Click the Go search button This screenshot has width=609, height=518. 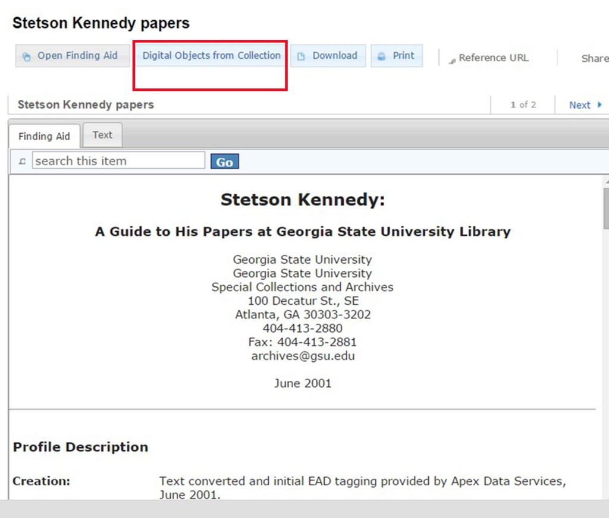coord(224,162)
